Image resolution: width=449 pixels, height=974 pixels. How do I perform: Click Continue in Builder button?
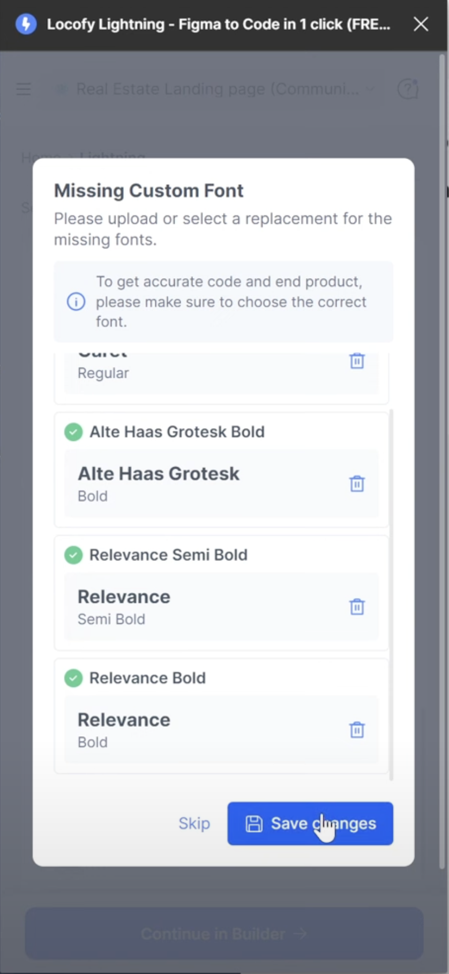click(224, 934)
